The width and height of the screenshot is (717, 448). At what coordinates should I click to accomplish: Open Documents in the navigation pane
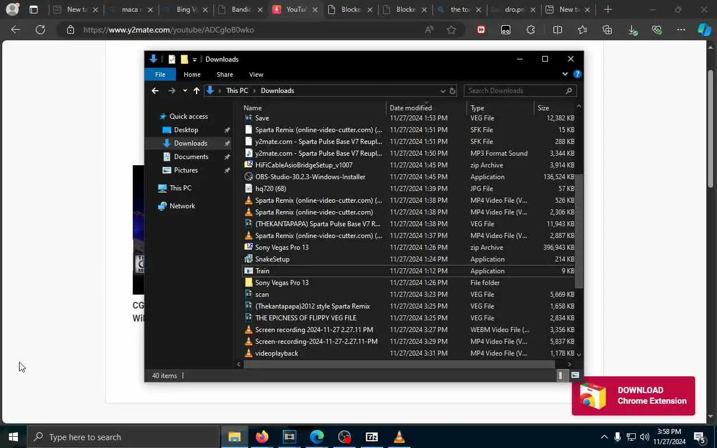191,157
